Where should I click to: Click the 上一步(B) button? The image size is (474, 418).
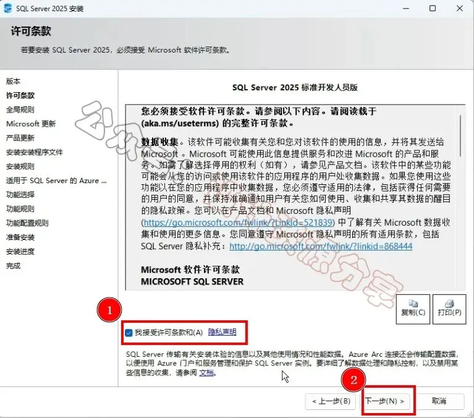[331, 401]
